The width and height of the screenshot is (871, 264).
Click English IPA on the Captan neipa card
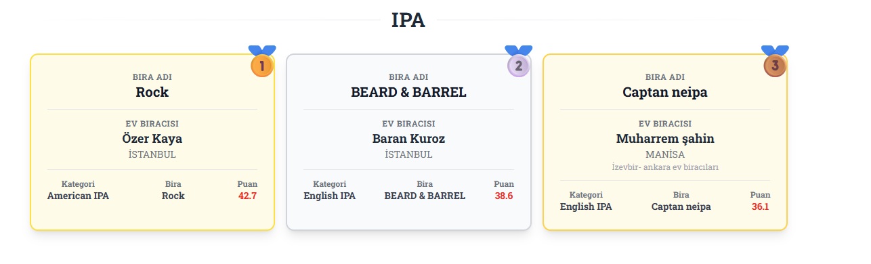[x=586, y=206]
